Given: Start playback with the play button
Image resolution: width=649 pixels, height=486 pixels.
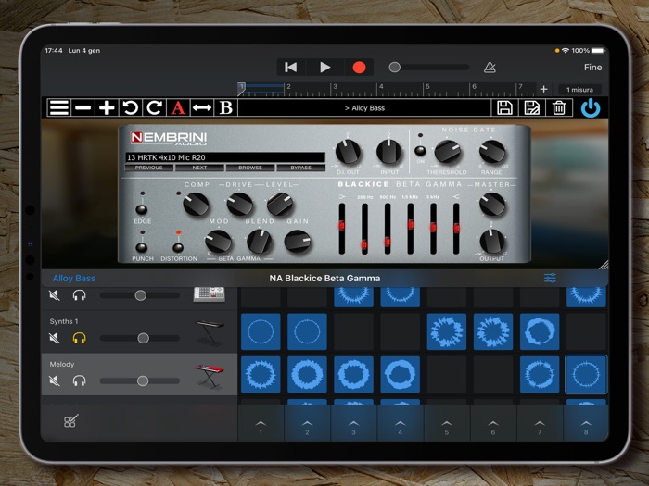Looking at the screenshot, I should (x=324, y=68).
